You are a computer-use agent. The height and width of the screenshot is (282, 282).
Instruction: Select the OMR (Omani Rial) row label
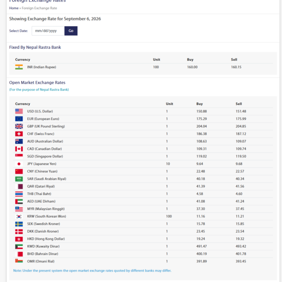40,261
